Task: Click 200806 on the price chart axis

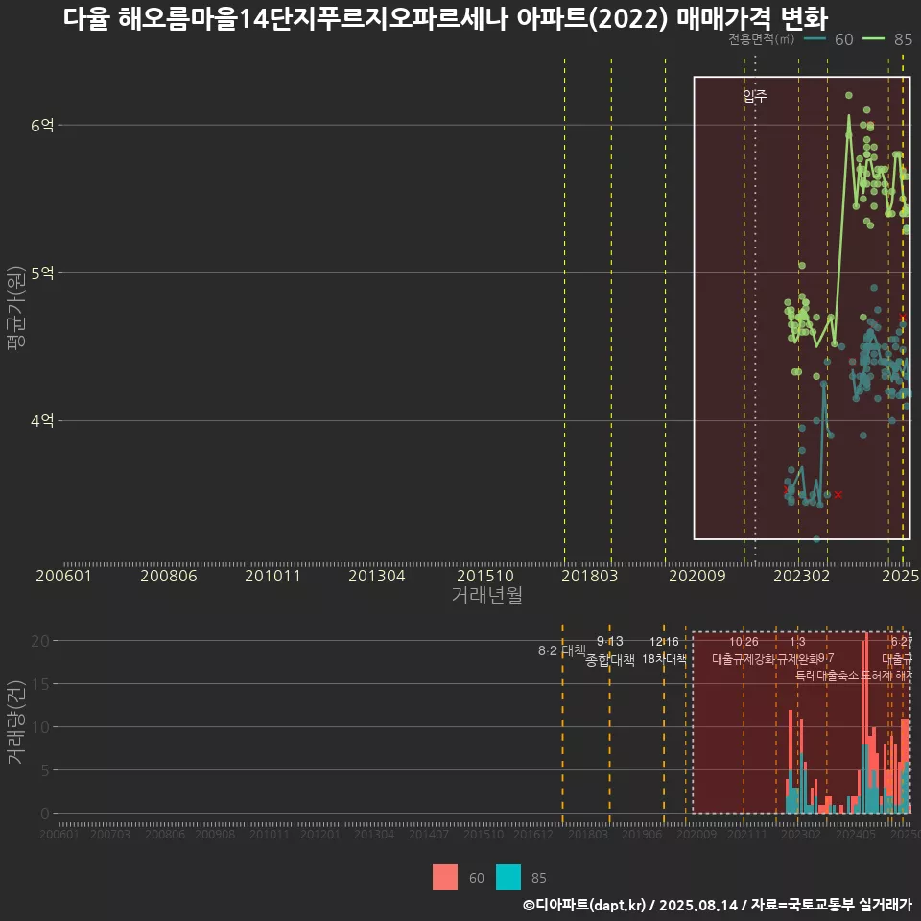Action: (x=169, y=576)
